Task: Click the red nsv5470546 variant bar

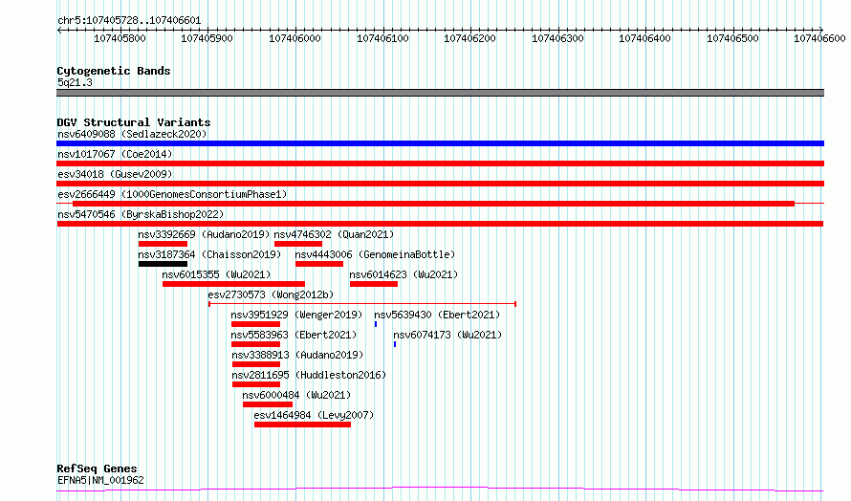Action: click(440, 224)
